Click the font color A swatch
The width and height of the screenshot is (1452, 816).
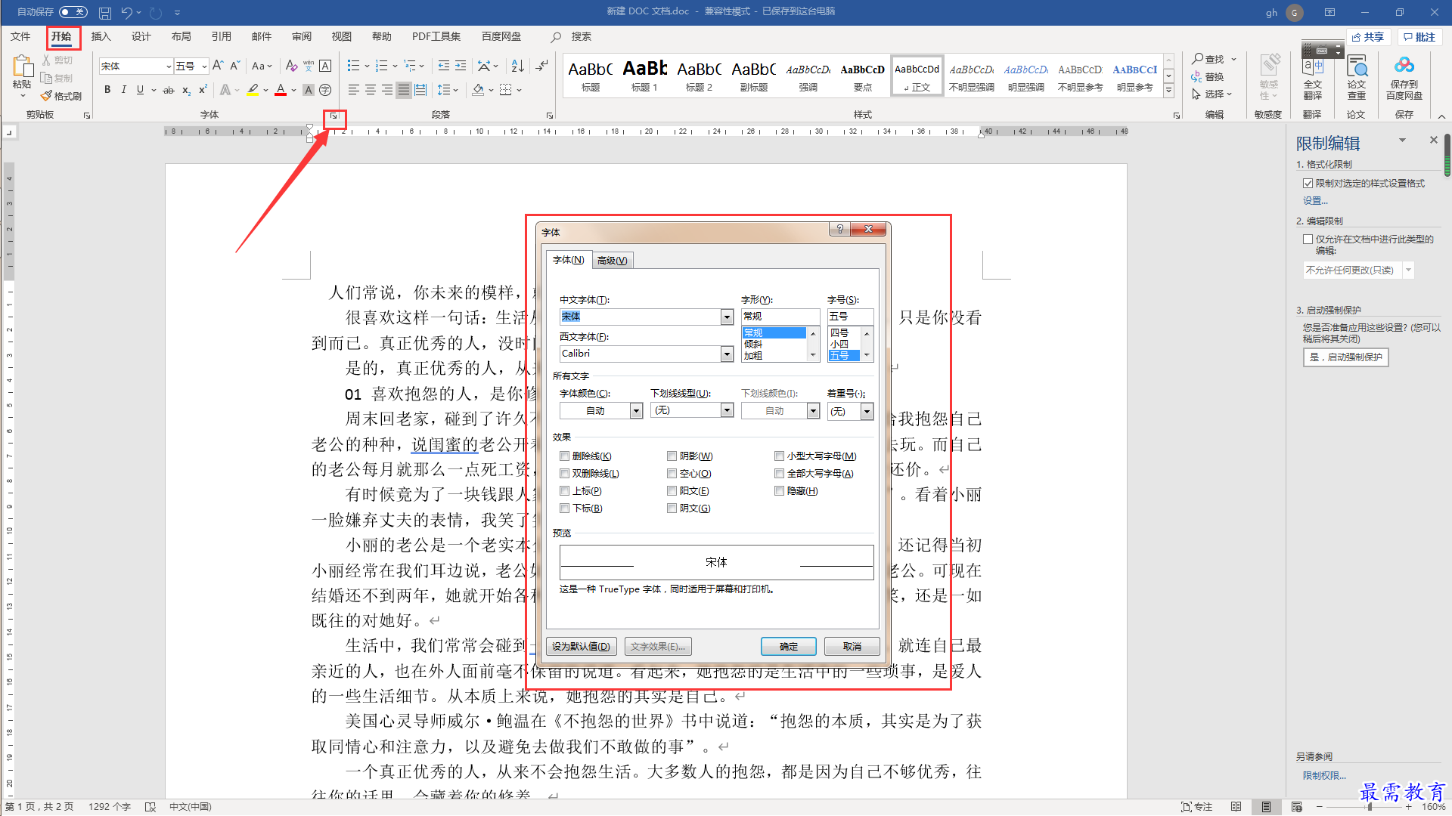coord(281,90)
